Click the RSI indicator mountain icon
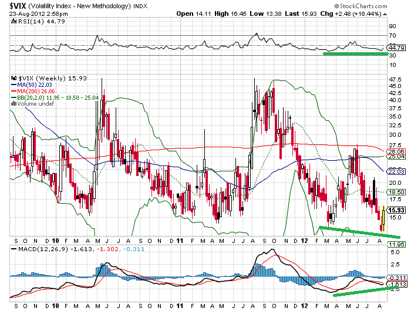This screenshot has height=311, width=411. click(x=14, y=22)
